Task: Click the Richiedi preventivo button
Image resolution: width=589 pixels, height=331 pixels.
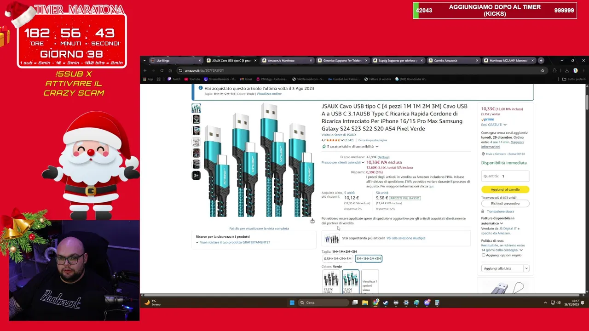Action: click(x=505, y=203)
